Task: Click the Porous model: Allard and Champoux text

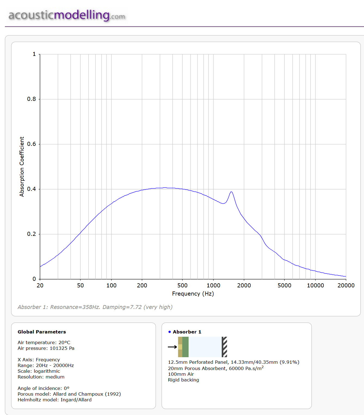Action: (x=69, y=394)
